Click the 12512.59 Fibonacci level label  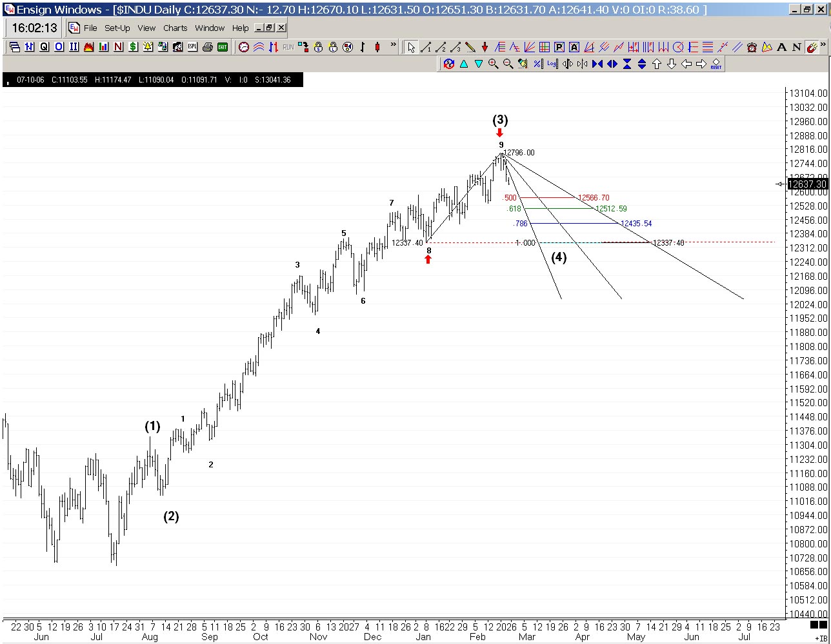coord(611,209)
